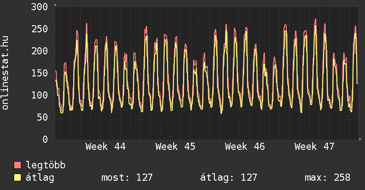Click the red legtöbb legend color swatch
This screenshot has height=190, width=365.
coord(17,165)
